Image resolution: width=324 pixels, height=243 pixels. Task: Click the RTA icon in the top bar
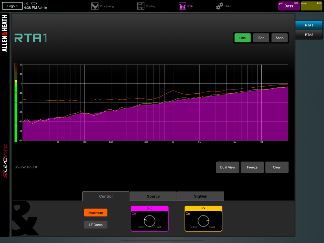[182, 6]
